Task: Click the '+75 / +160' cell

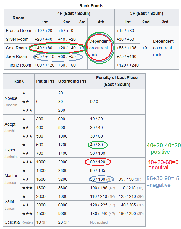Action: click(127, 56)
